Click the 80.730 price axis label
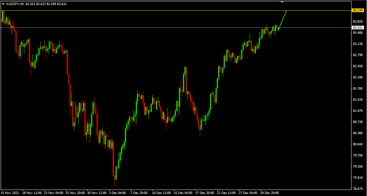The width and height of the screenshot is (367, 196). 358,122
